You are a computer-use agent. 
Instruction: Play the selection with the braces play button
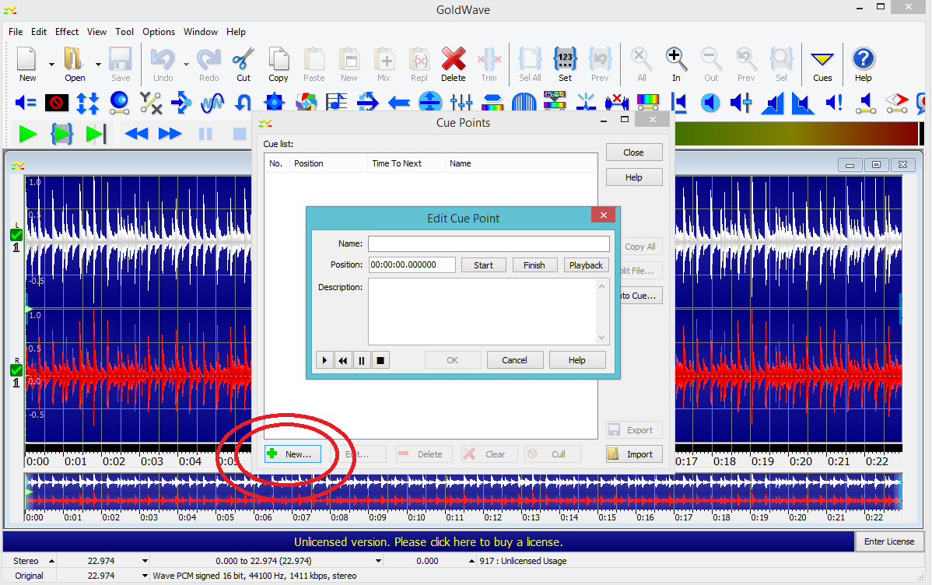61,134
